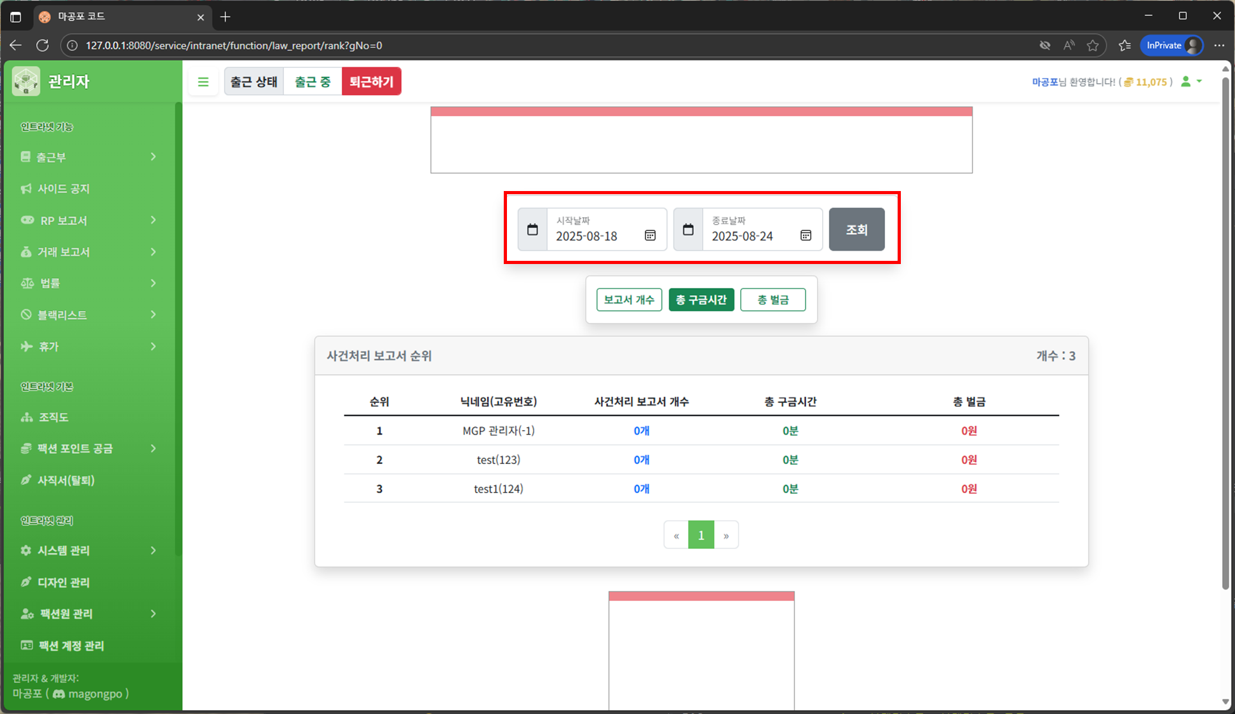Image resolution: width=1235 pixels, height=714 pixels.
Task: Click the gold coins icon next to 11,075
Action: 1128,82
